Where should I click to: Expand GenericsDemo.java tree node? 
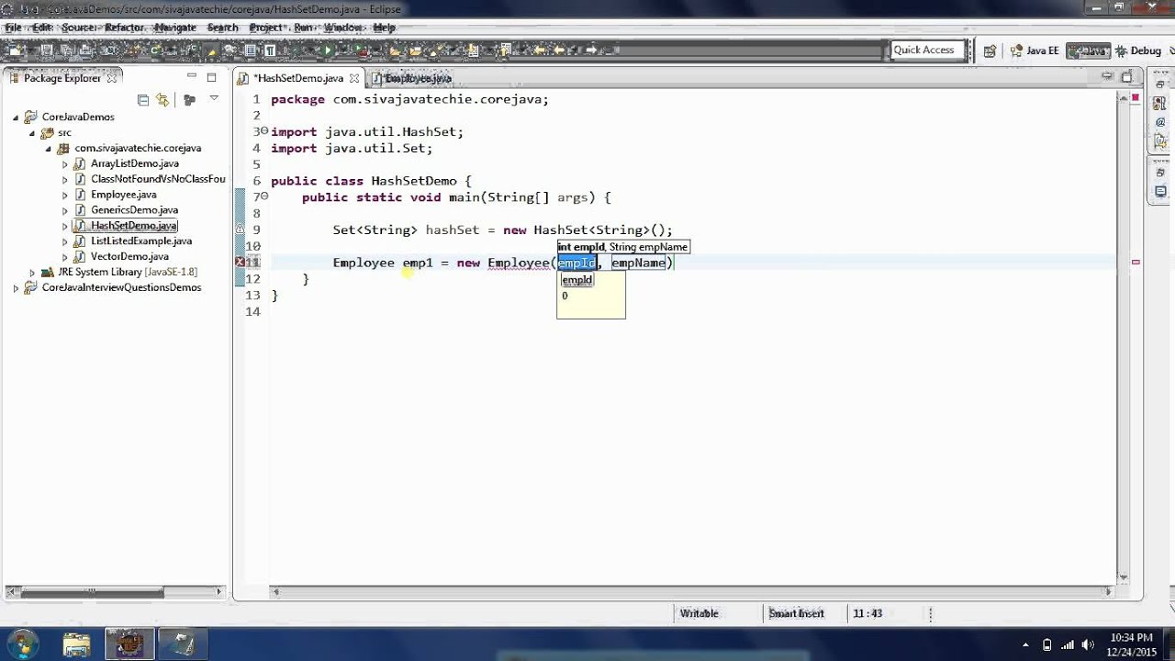pyautogui.click(x=65, y=211)
